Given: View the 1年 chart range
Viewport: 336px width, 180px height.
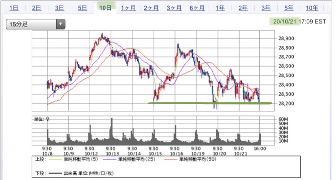Looking at the screenshot, I should (220, 8).
